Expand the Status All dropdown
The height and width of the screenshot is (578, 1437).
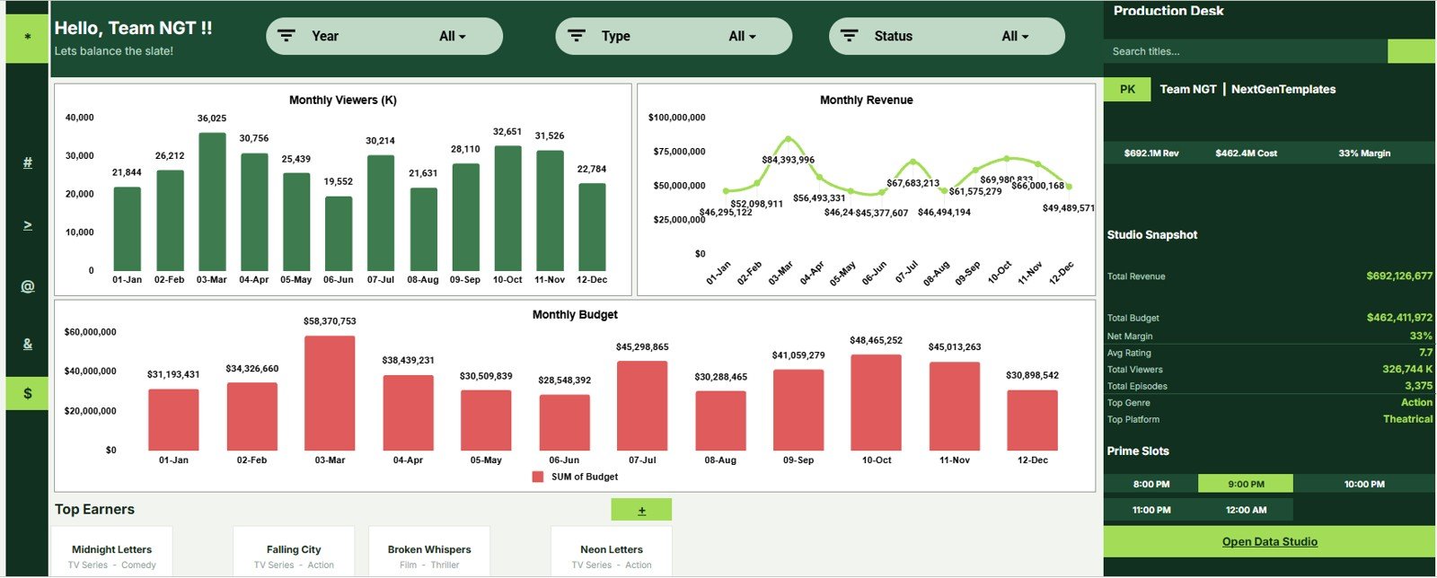pyautogui.click(x=1016, y=36)
